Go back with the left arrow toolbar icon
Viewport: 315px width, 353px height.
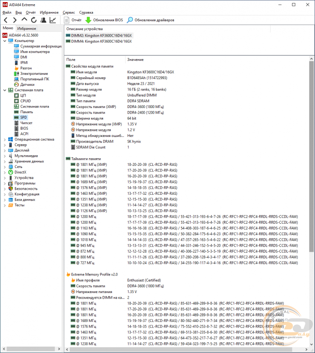[6, 20]
